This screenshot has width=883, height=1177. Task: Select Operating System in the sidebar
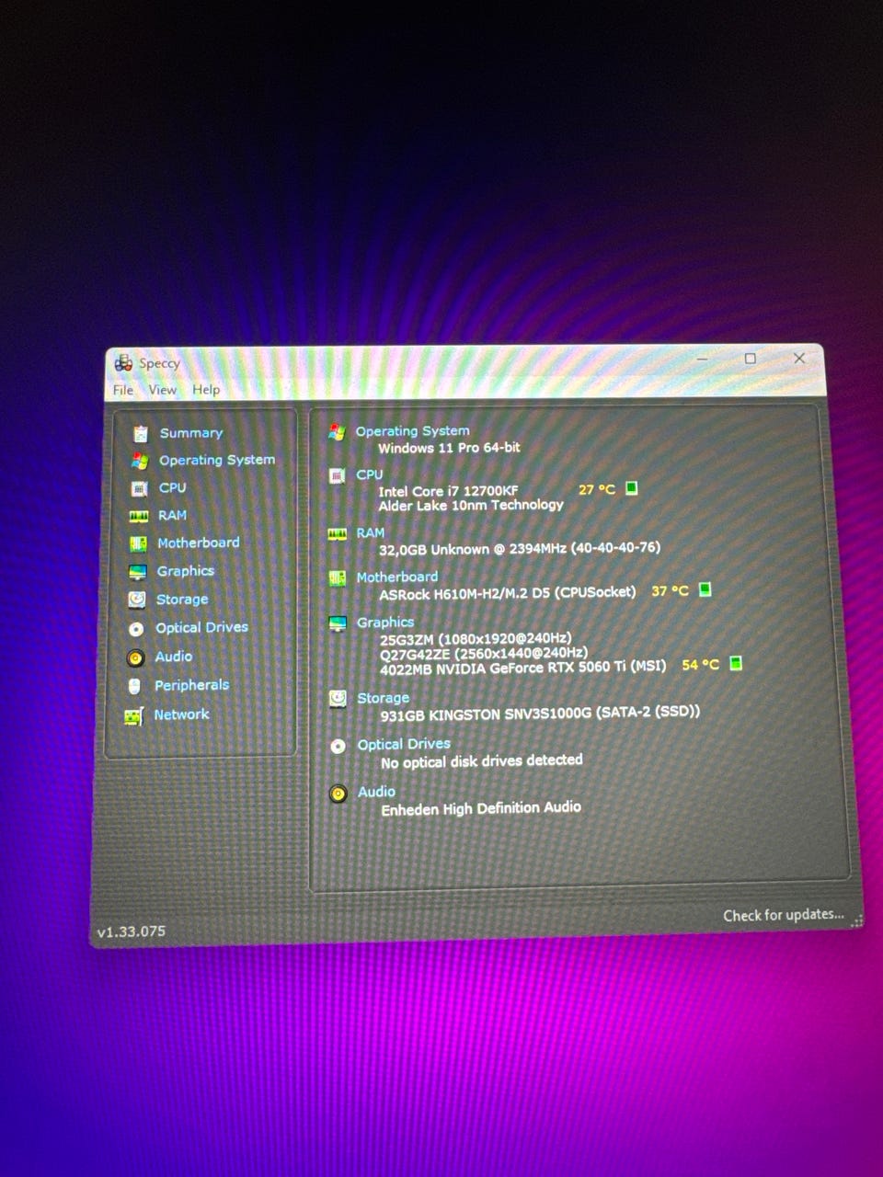(x=217, y=460)
